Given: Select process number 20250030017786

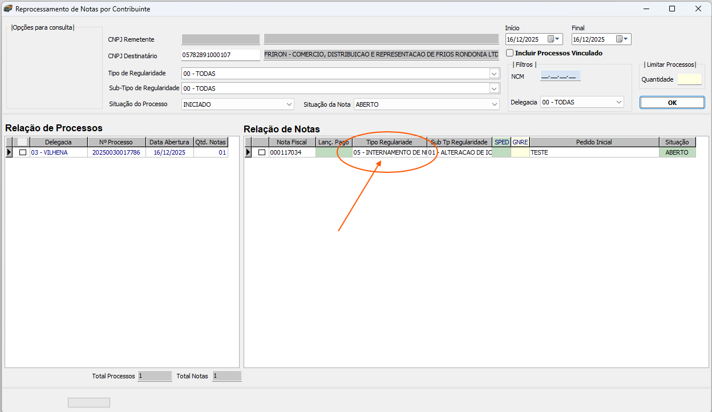Looking at the screenshot, I should point(116,152).
